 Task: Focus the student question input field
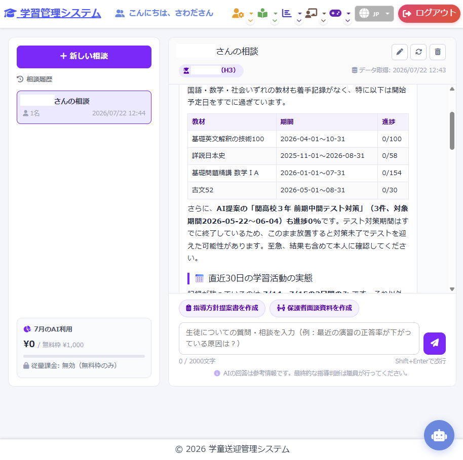[x=299, y=339]
